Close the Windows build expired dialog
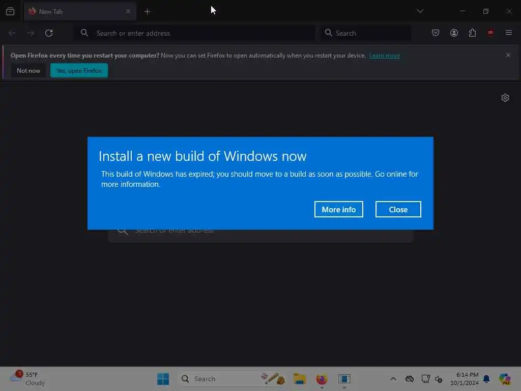Image resolution: width=521 pixels, height=391 pixels. coord(398,209)
